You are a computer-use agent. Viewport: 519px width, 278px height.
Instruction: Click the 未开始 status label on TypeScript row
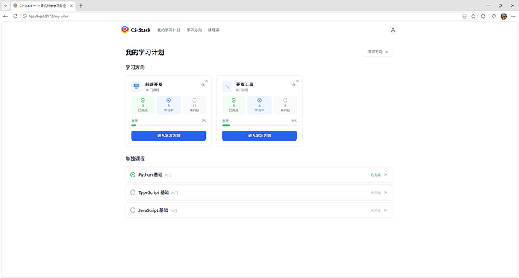(375, 192)
